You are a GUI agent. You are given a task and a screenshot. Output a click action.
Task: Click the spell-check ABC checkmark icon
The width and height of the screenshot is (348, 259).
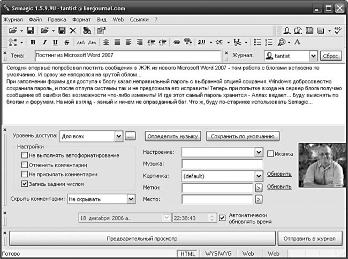[x=338, y=30]
